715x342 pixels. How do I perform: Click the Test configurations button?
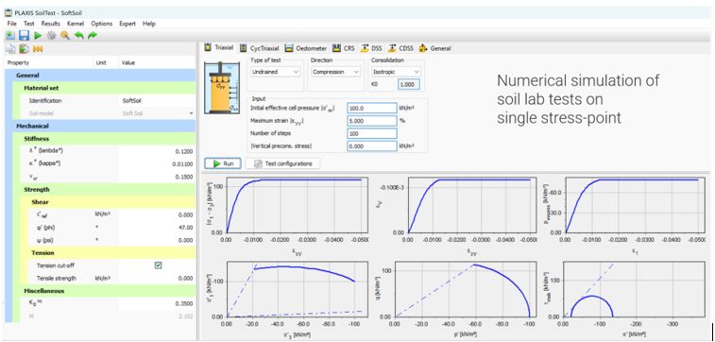tap(282, 163)
